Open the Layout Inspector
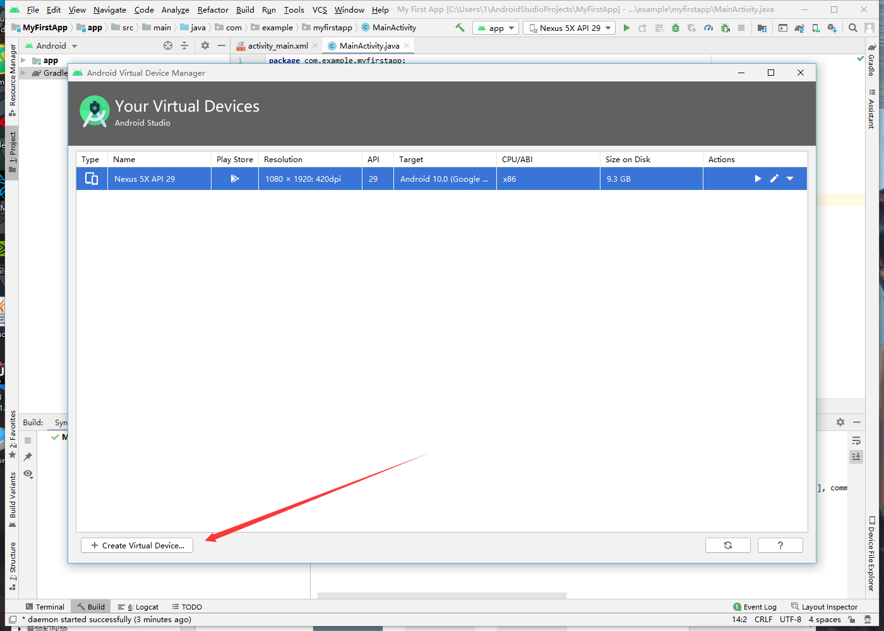Screen dimensions: 884x631 pyautogui.click(x=824, y=606)
